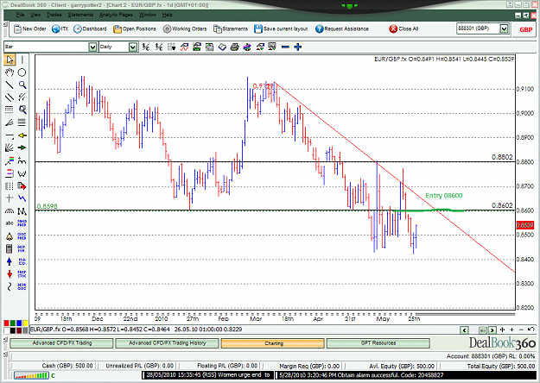Expand the Bar chart type dropdown

tap(92, 47)
